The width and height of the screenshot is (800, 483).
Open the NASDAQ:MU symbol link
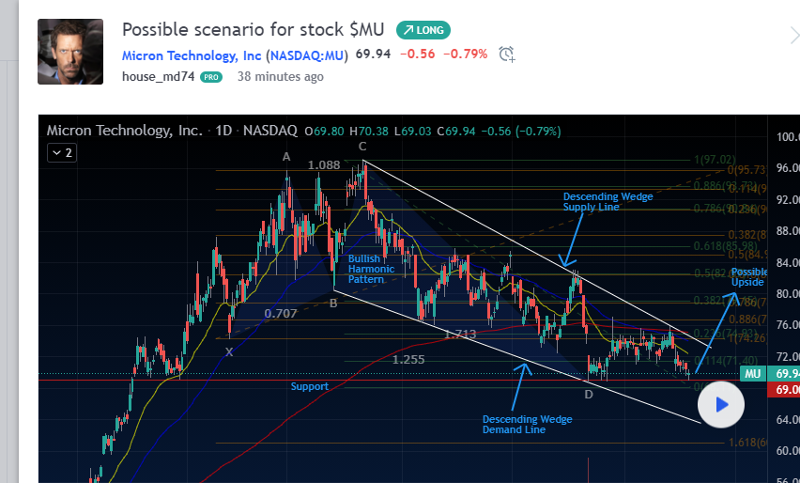click(307, 55)
